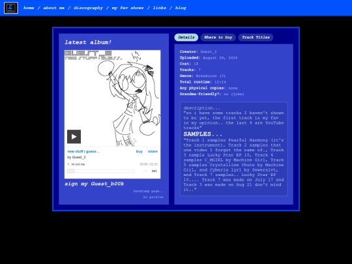Switch to the Where to buy tab

click(218, 37)
